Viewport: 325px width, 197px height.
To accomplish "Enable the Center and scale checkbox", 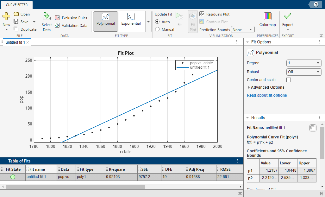I will click(289, 80).
